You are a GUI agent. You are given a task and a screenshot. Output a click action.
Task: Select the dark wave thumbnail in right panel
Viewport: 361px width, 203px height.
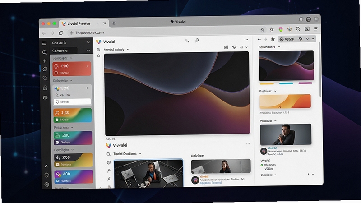pos(286,65)
